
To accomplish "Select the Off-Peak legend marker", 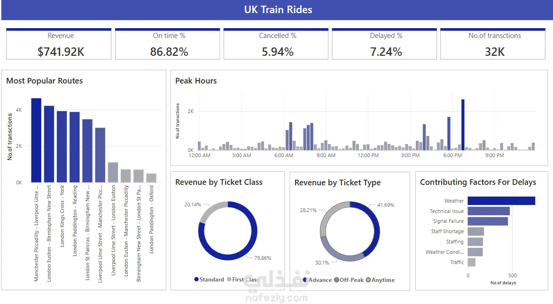I will [336, 280].
